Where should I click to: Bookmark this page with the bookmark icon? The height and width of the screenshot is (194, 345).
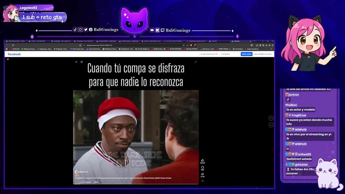pos(80,45)
